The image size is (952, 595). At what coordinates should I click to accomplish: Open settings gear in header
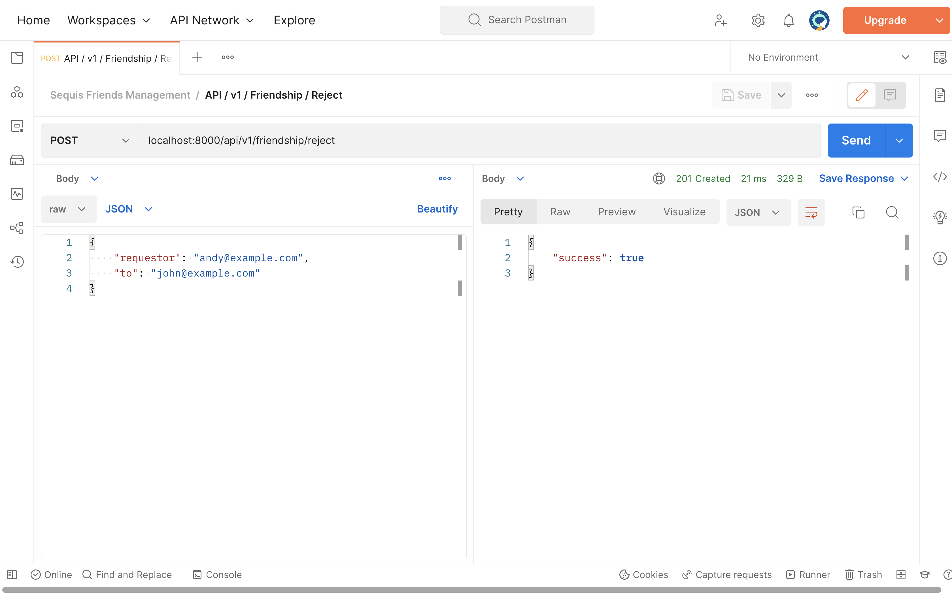tap(758, 20)
